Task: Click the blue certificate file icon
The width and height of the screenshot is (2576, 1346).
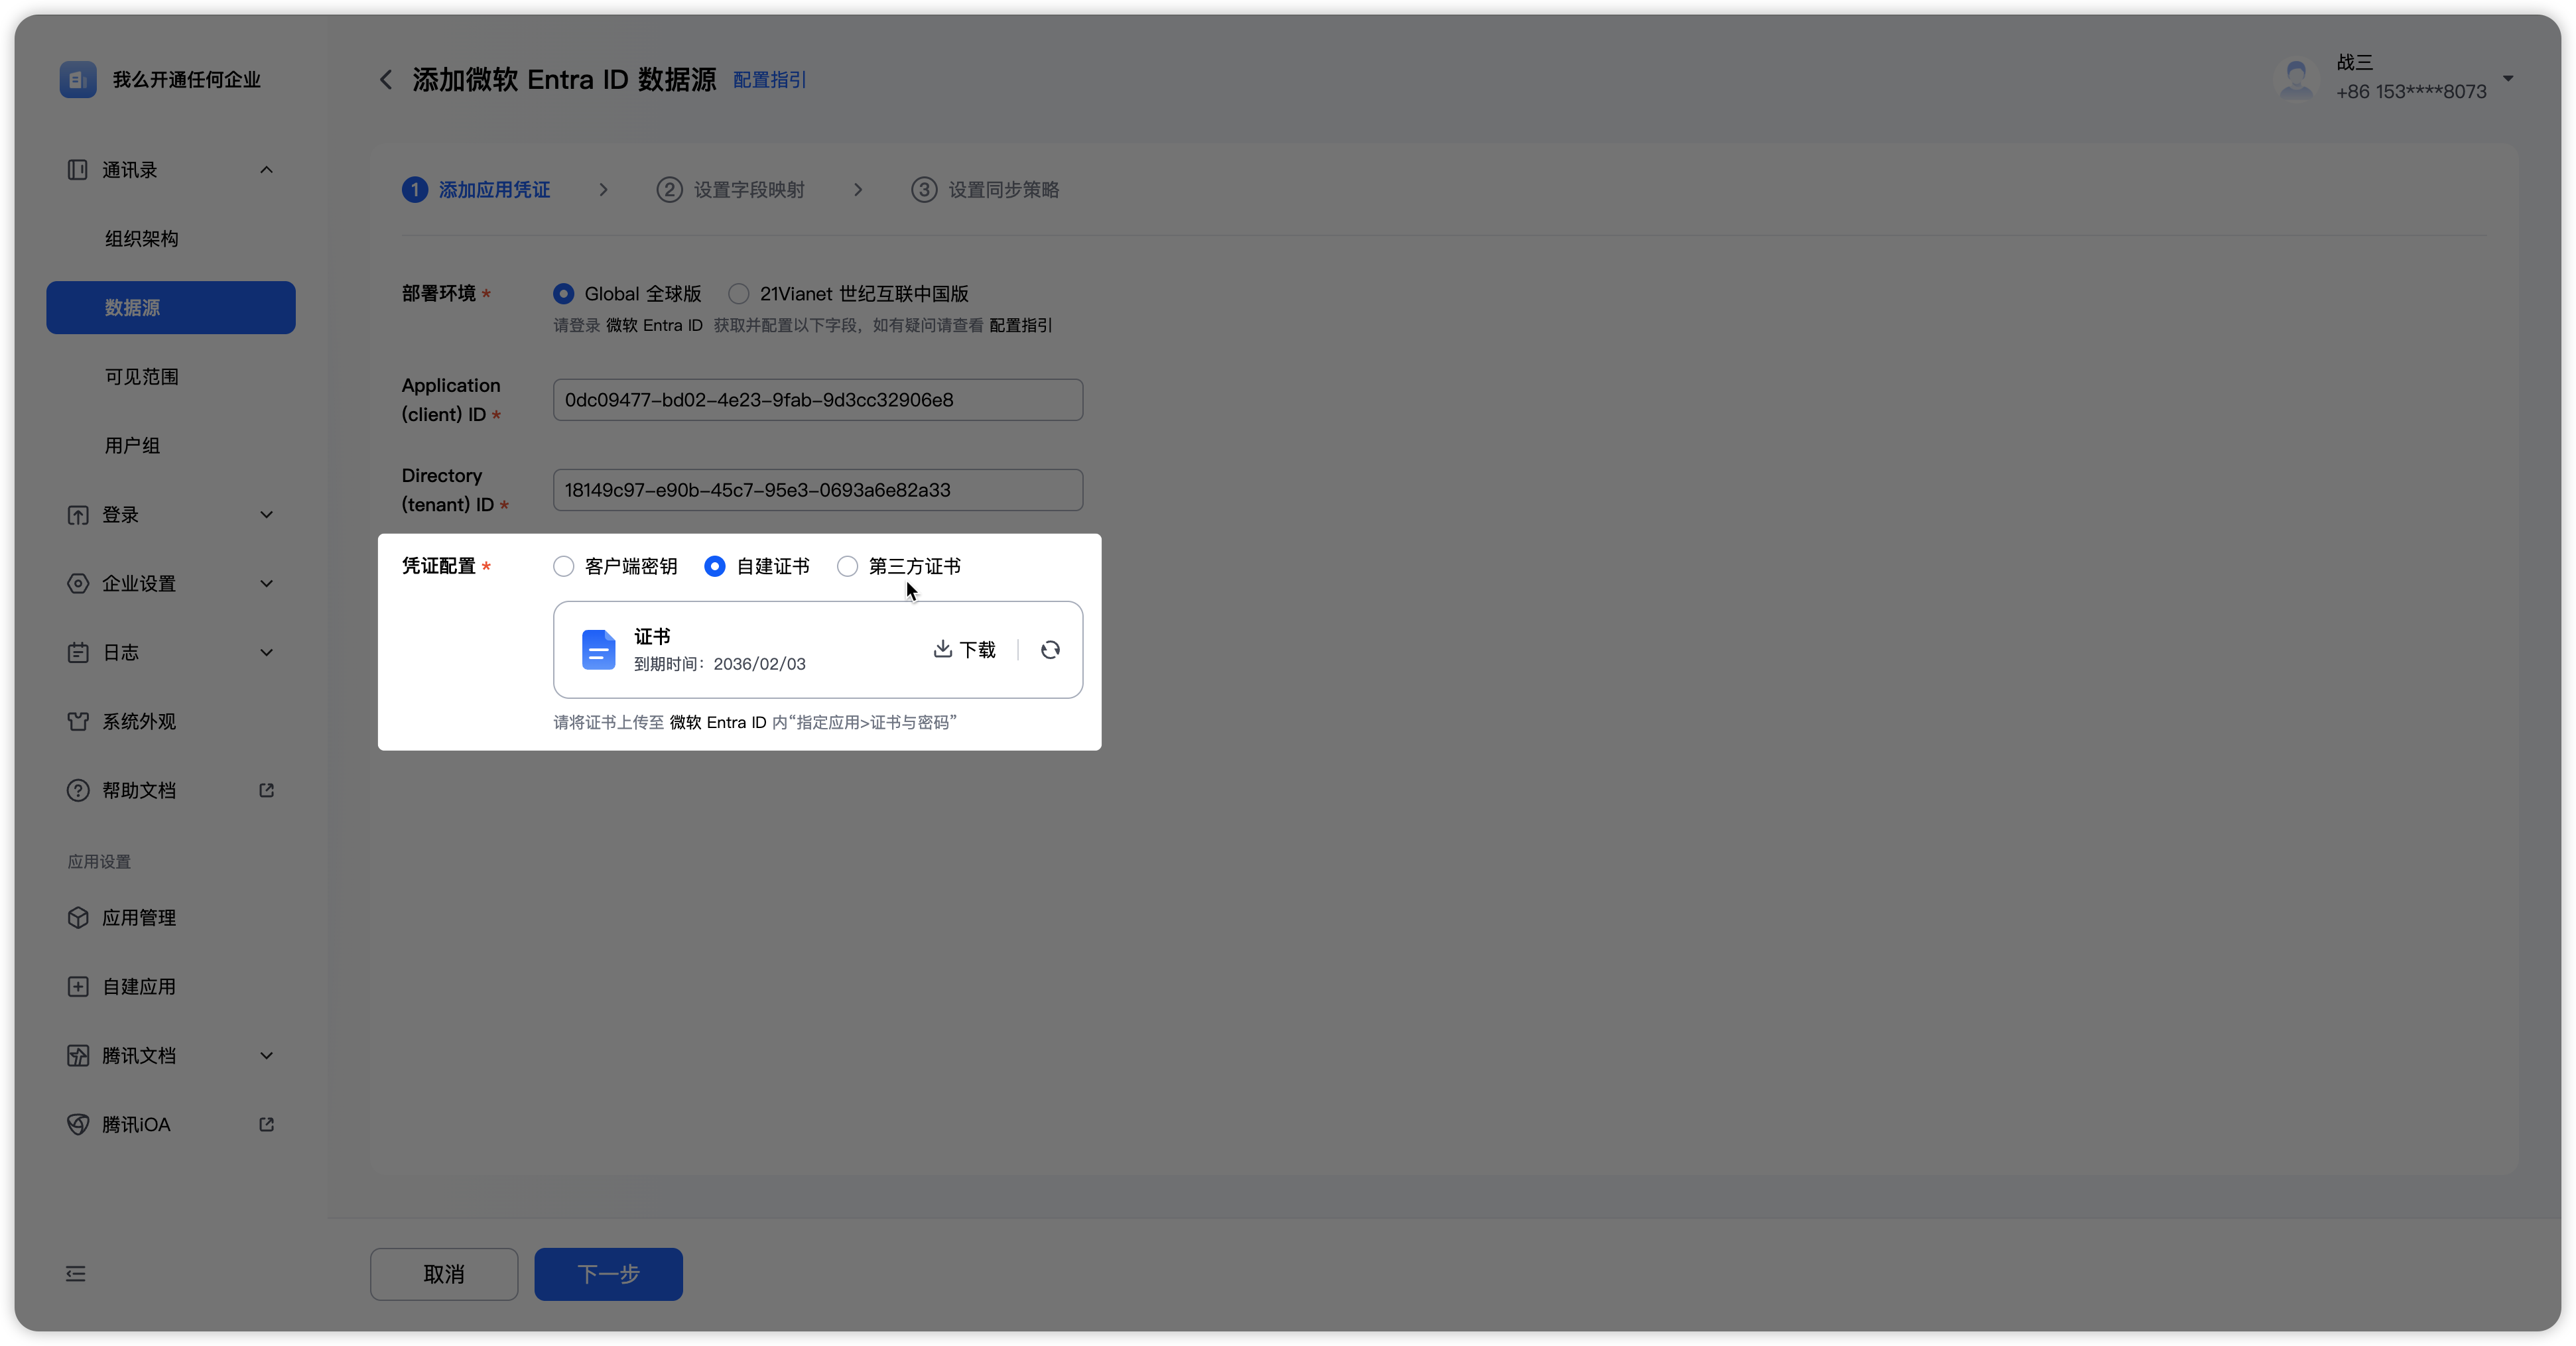Action: (x=598, y=650)
